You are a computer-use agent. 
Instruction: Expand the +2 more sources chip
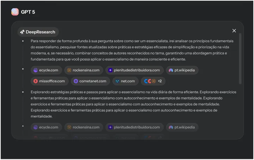(x=153, y=81)
